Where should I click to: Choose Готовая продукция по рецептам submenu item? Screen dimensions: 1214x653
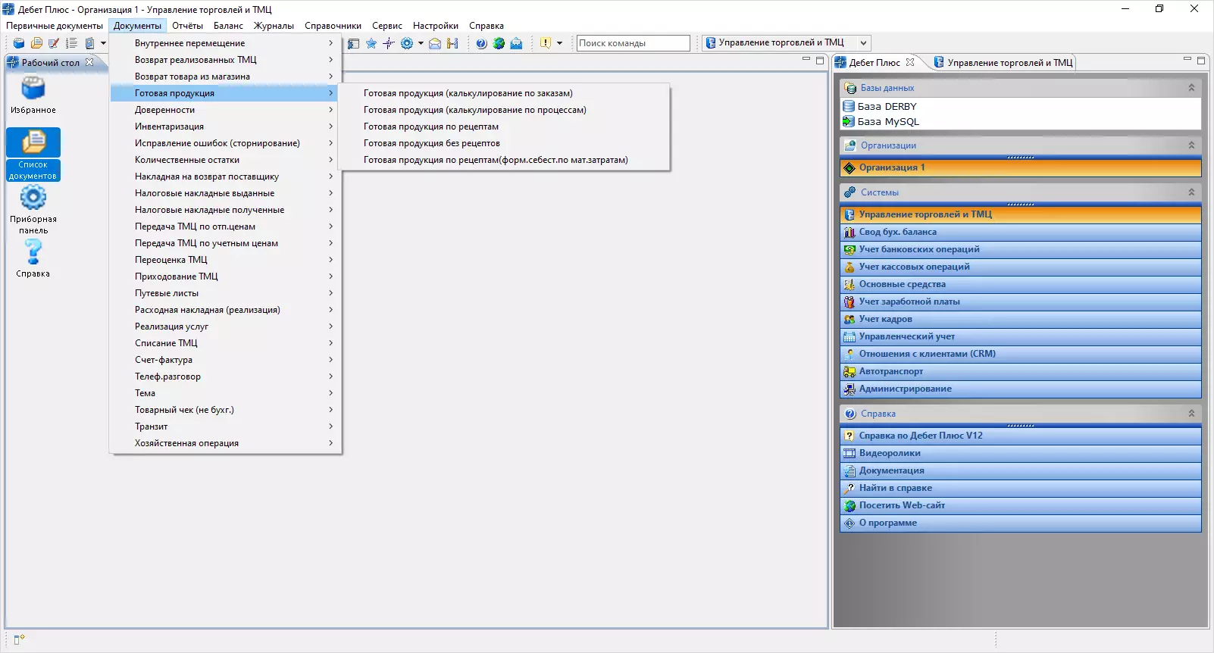point(504,127)
